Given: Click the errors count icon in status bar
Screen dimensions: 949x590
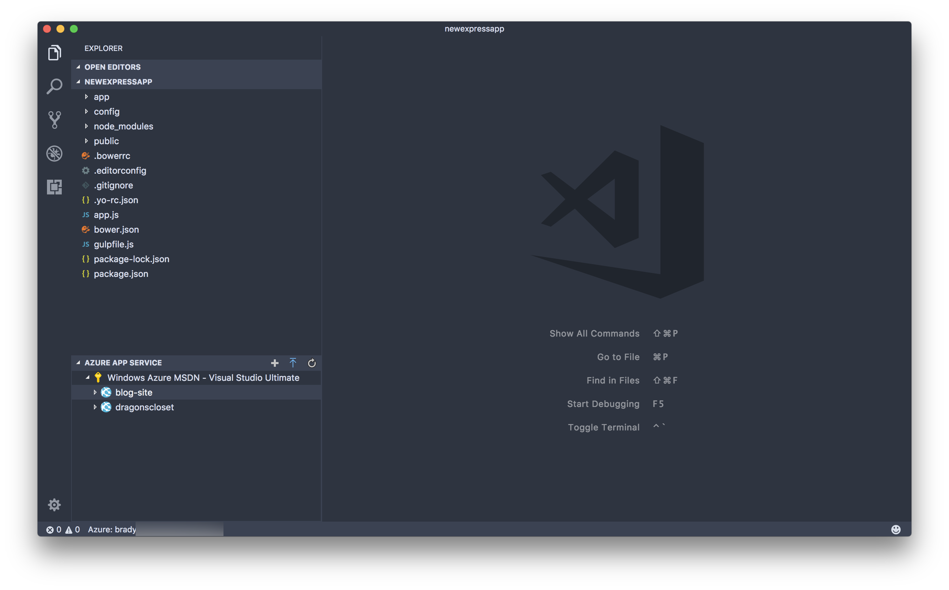Looking at the screenshot, I should (50, 530).
